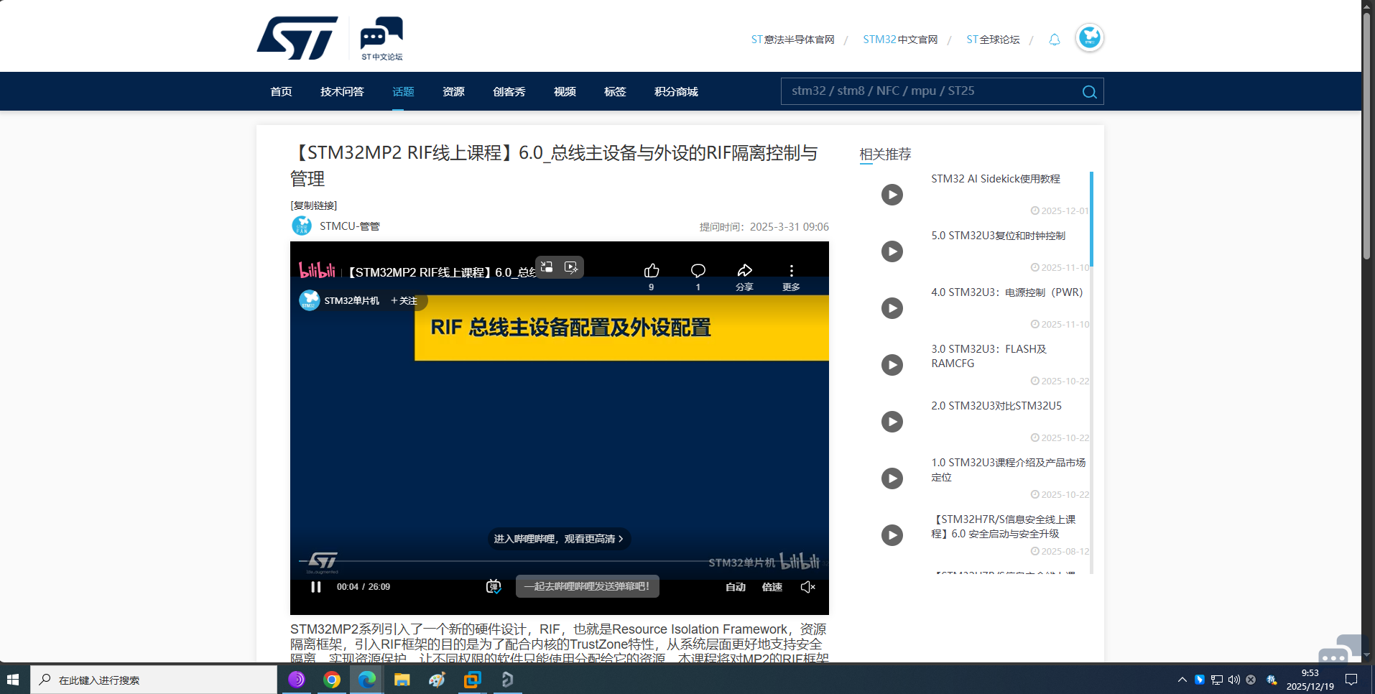This screenshot has width=1375, height=694.
Task: Play the 5.0 STM32U3复位和时钟控制 video
Action: (x=892, y=251)
